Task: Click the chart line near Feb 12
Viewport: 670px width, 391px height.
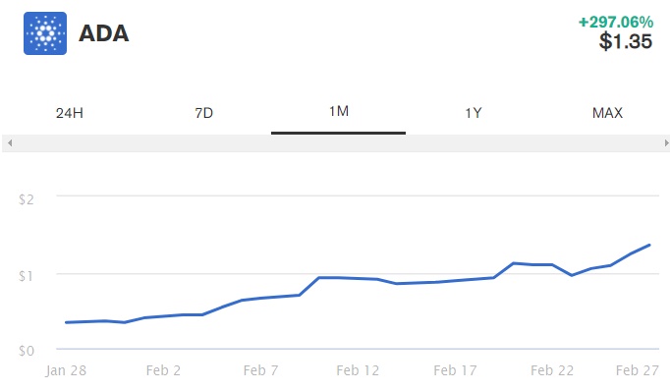Action: 358,279
